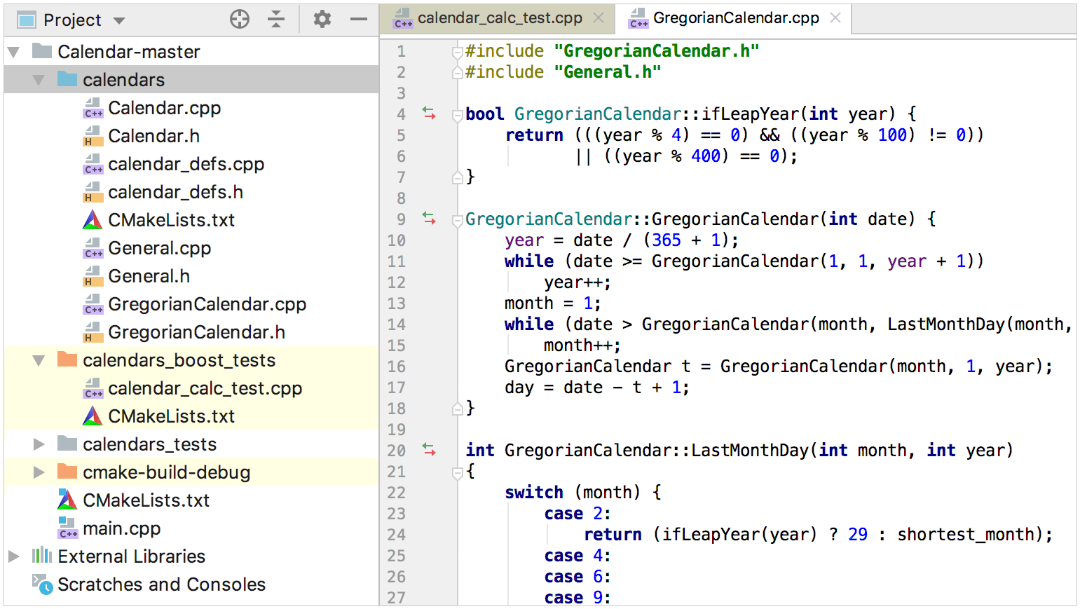This screenshot has height=609, width=1080.
Task: Click line number 24 in gutter
Action: tap(397, 535)
